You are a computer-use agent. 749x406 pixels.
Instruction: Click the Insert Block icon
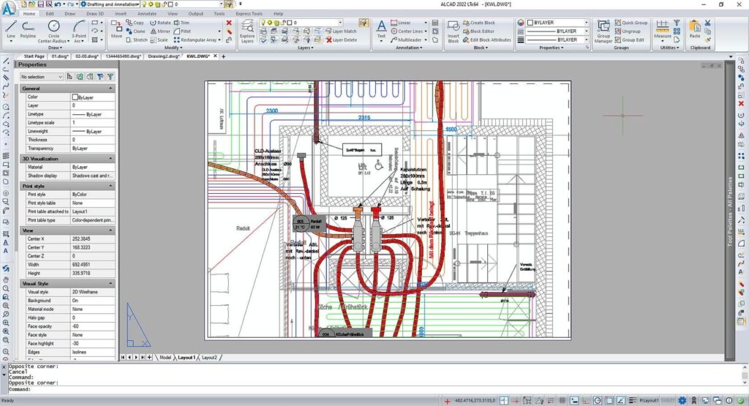tap(453, 31)
